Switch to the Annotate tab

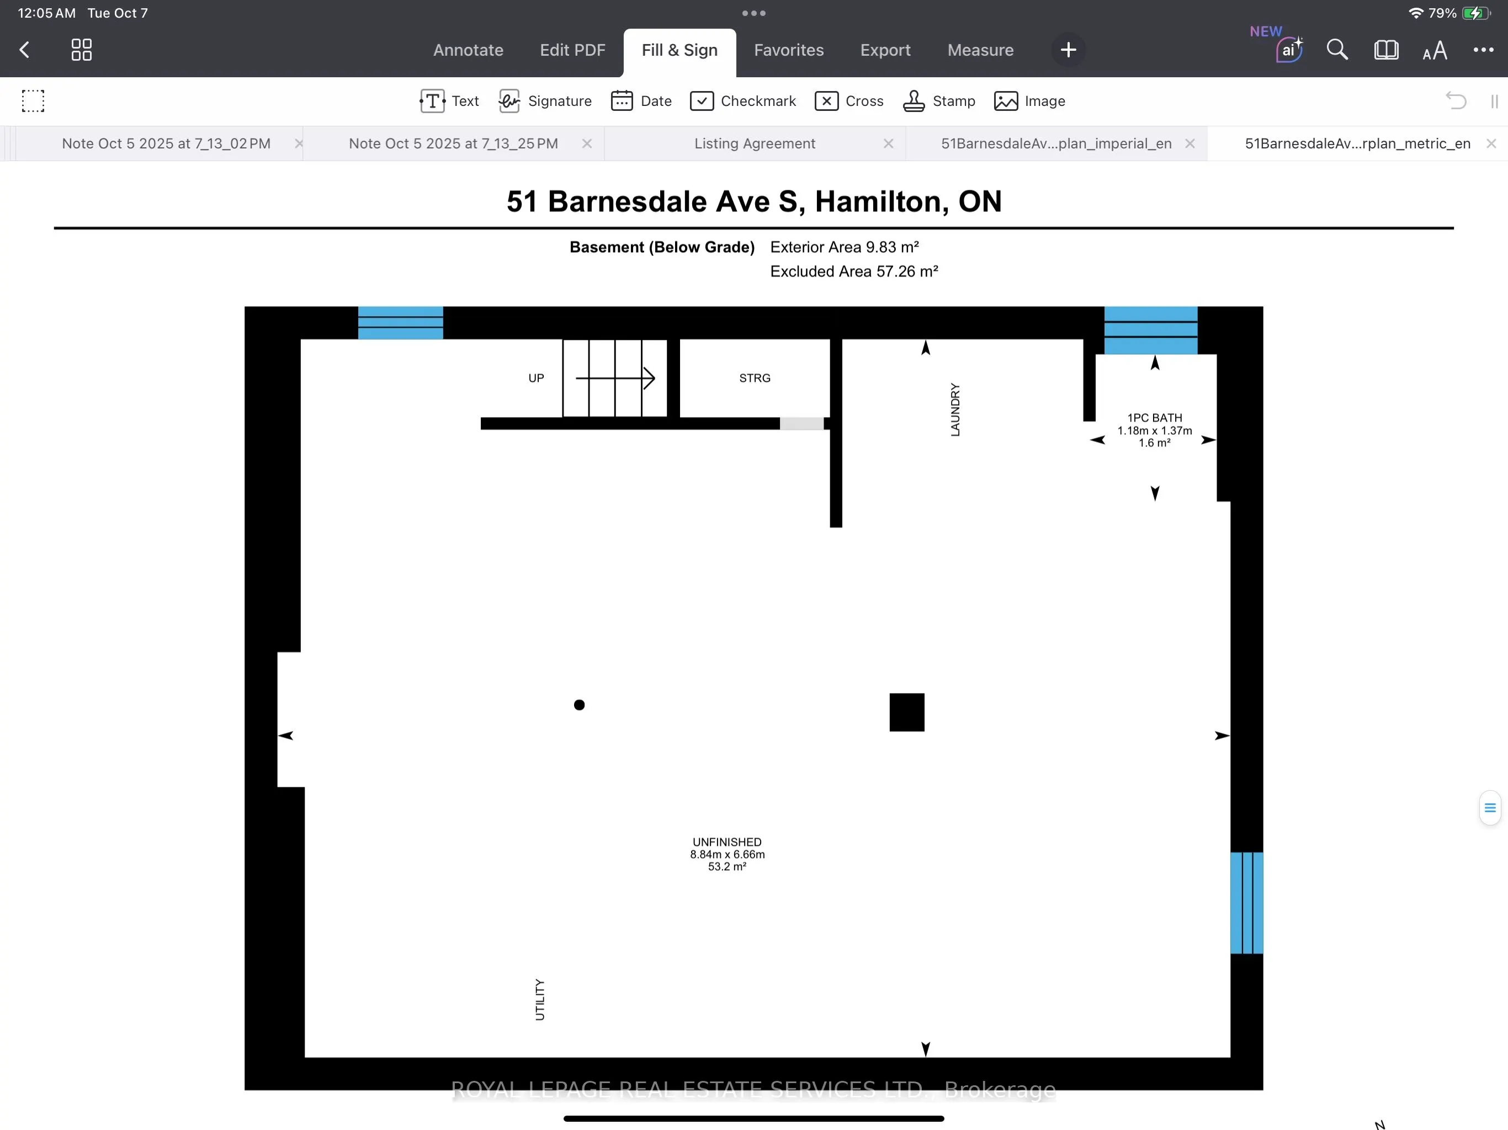pos(469,50)
